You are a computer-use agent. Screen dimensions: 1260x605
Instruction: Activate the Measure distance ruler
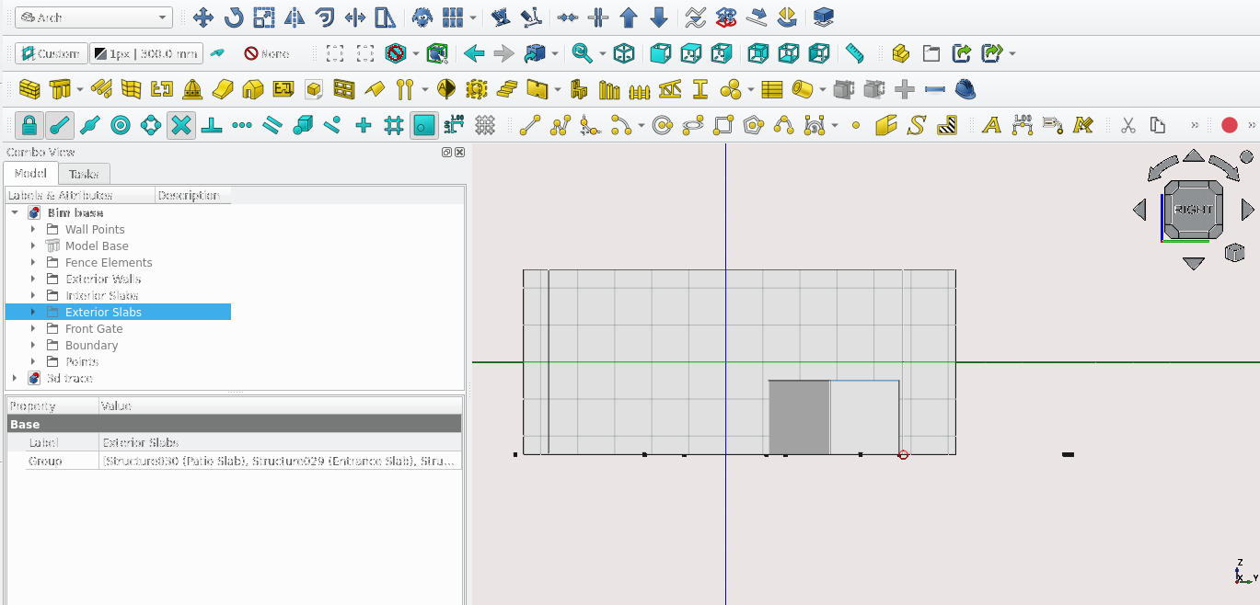pos(855,53)
